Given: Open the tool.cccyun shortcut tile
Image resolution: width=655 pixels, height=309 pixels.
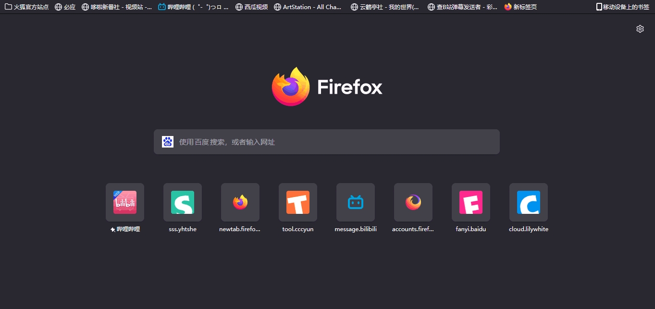Looking at the screenshot, I should (x=298, y=202).
